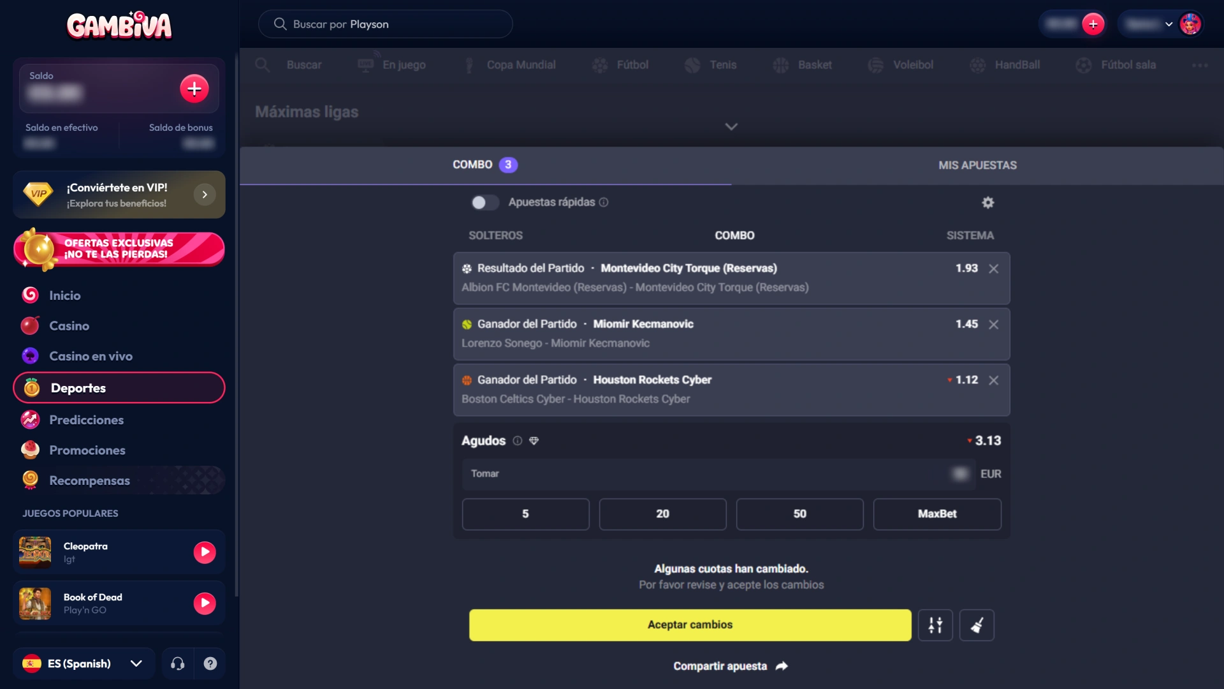Play the Book of Dead game
1224x689 pixels.
tap(205, 604)
